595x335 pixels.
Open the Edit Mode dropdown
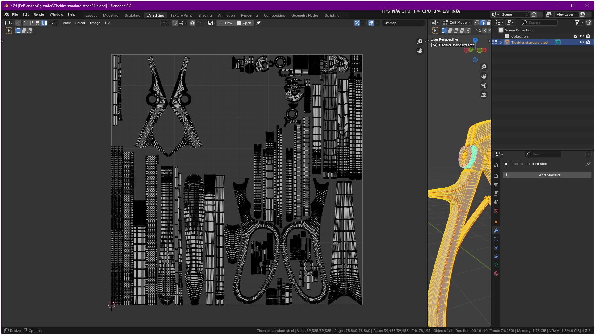coord(457,23)
